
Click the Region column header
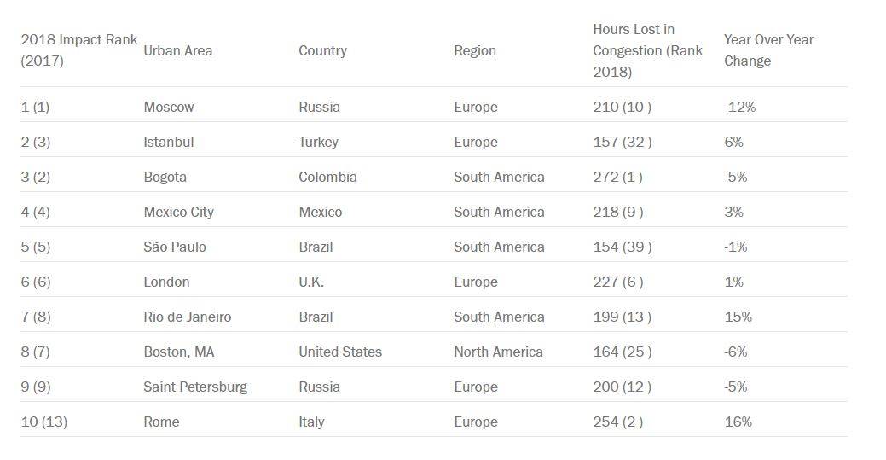pyautogui.click(x=475, y=51)
